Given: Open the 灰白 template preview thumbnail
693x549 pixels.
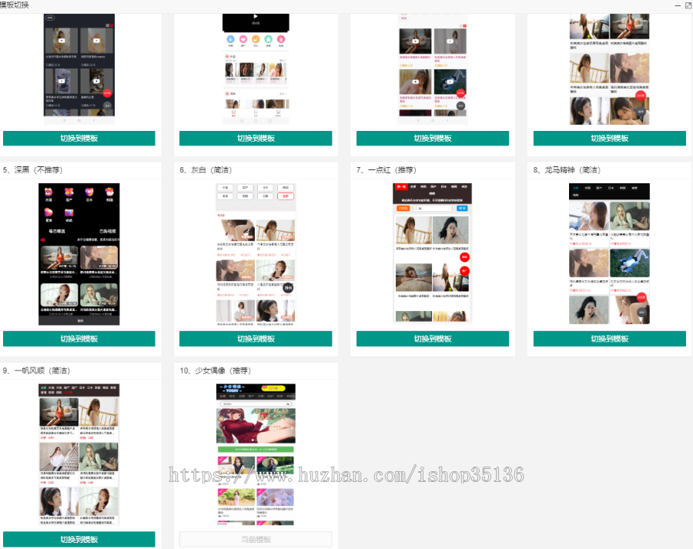Looking at the screenshot, I should point(256,254).
